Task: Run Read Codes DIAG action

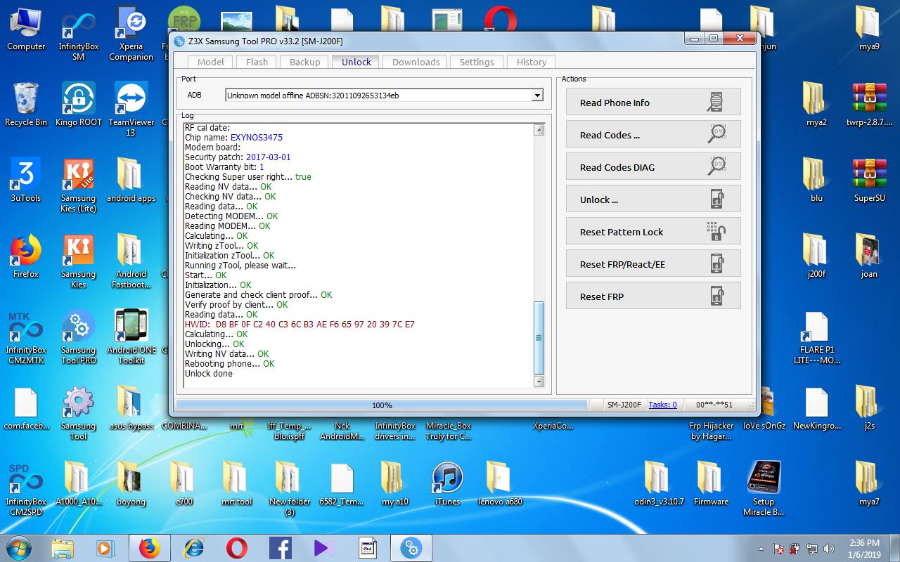Action: click(x=653, y=166)
